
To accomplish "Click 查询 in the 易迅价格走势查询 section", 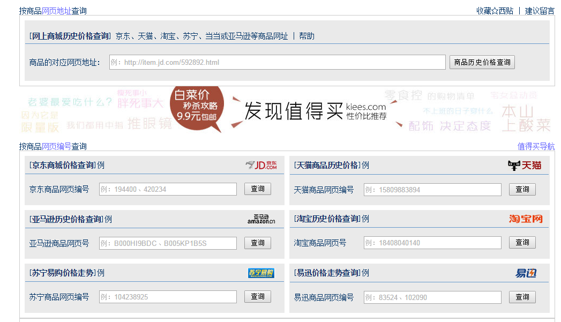I will [x=522, y=296].
